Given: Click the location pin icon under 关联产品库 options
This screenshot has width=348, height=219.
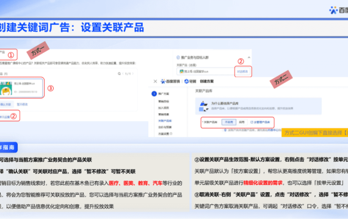Looking at the screenshot, I should (x=225, y=130).
